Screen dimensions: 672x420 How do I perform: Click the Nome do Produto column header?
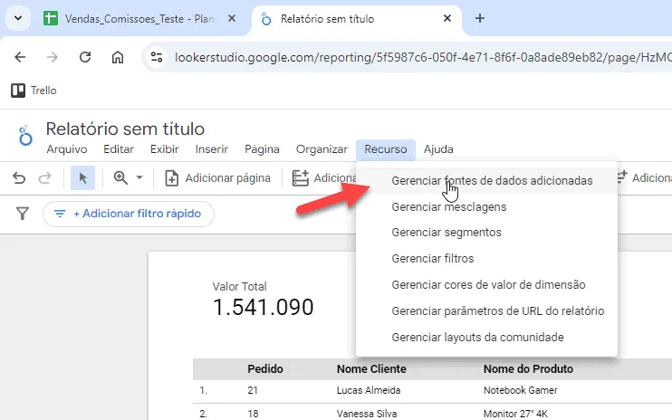[x=528, y=369]
